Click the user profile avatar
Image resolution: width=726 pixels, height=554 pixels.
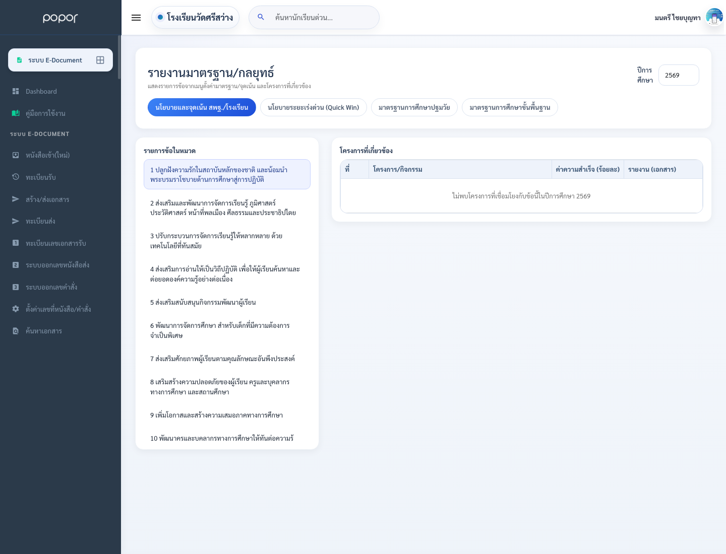[714, 17]
